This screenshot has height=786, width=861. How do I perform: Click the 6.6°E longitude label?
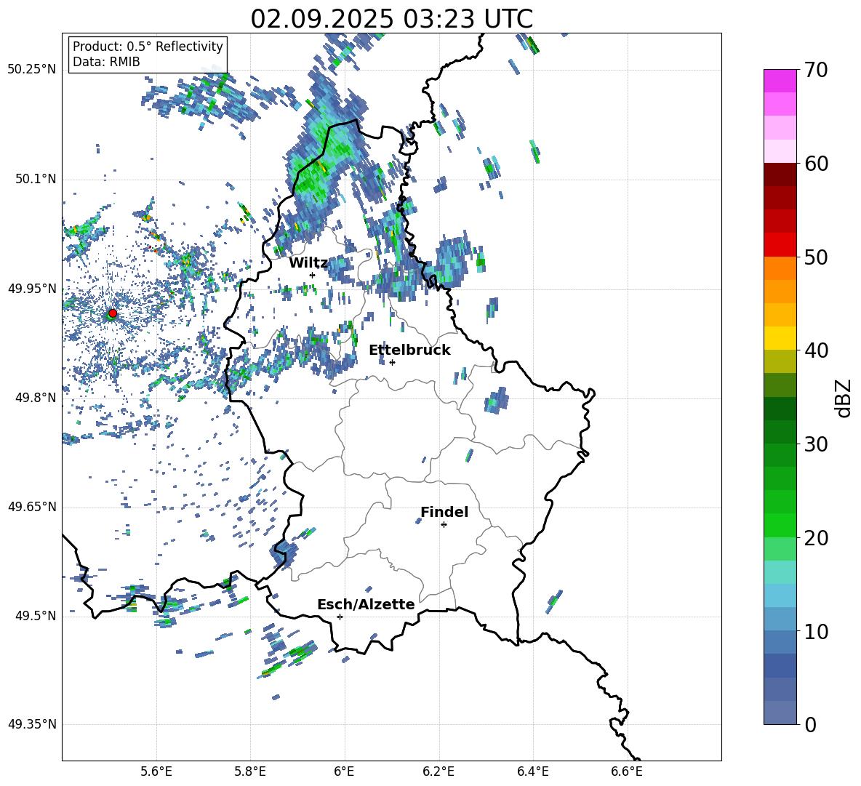[627, 771]
